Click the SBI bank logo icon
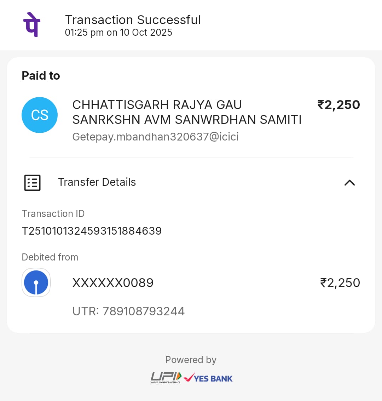382x401 pixels. [36, 282]
